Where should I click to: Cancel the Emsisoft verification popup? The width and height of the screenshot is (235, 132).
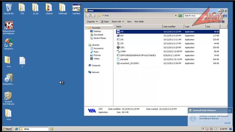coord(227,122)
